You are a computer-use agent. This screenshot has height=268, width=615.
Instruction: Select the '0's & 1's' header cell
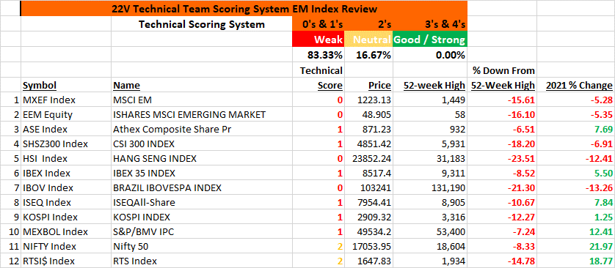[x=319, y=24]
